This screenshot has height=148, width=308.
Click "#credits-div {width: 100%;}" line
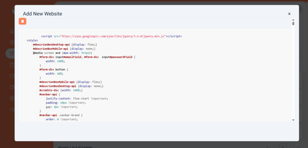tap(61, 90)
